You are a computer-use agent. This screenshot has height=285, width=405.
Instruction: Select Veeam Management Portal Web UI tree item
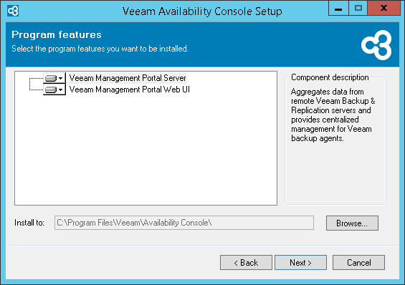(130, 90)
